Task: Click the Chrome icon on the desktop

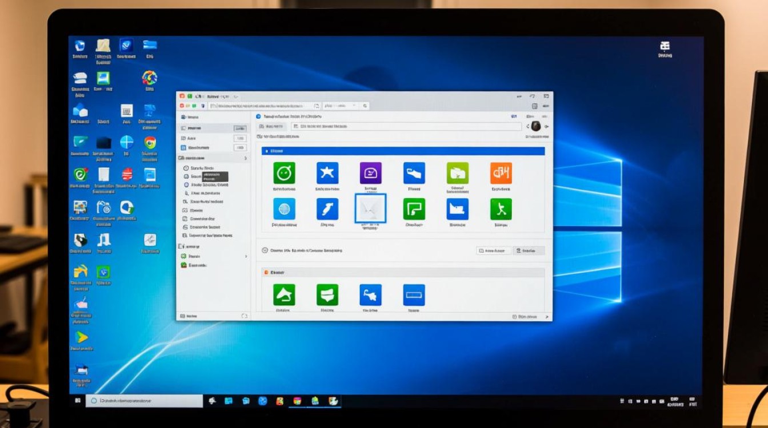Action: tap(150, 142)
